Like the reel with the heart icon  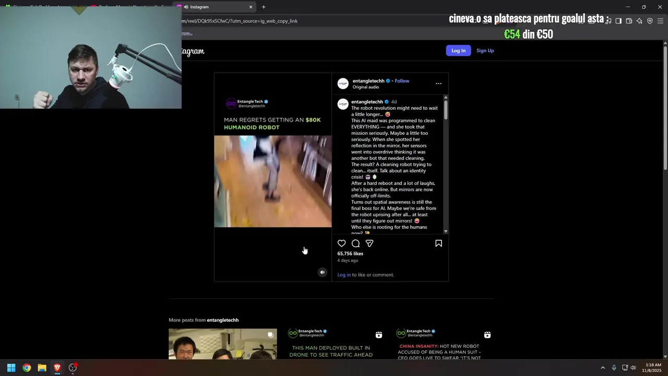click(341, 243)
